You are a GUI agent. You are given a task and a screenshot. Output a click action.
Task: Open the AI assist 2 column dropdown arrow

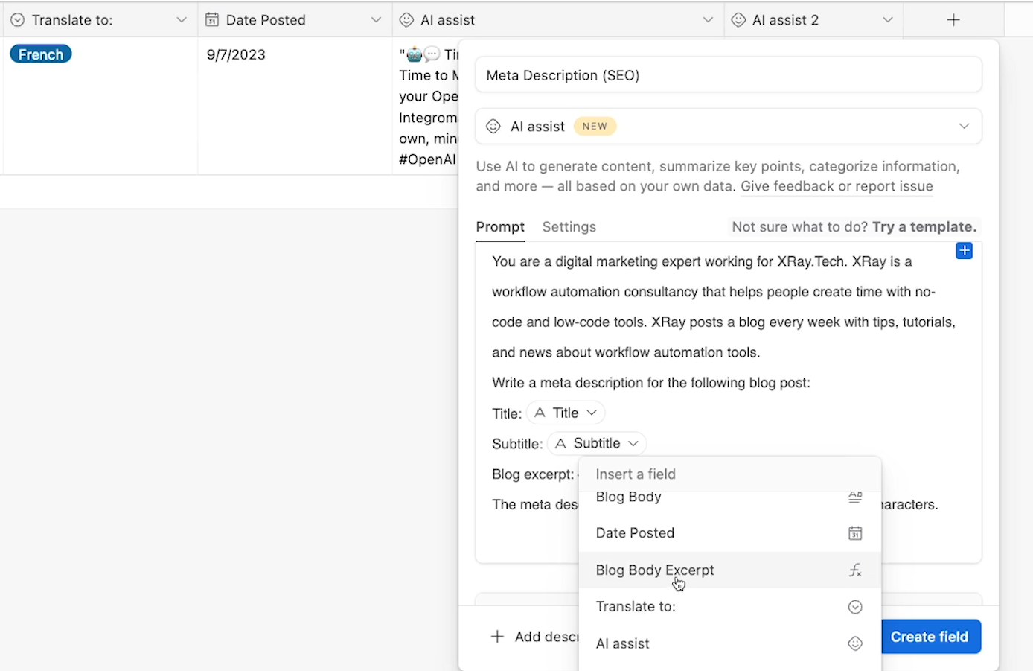click(888, 20)
